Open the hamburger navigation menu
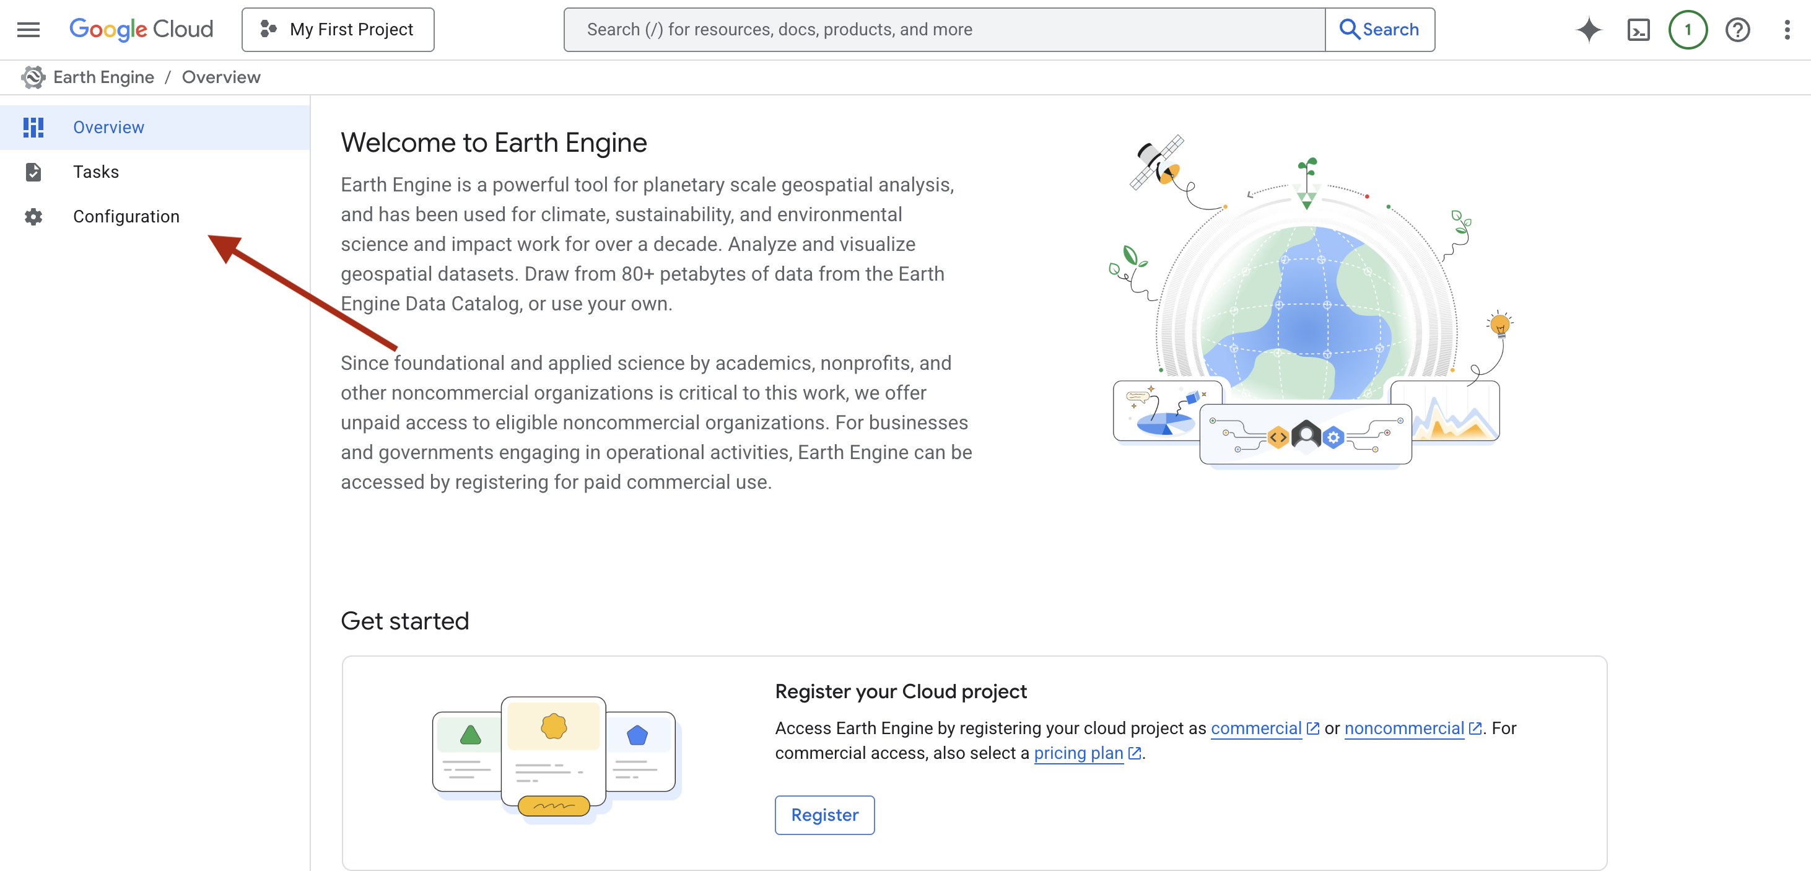 (x=28, y=30)
